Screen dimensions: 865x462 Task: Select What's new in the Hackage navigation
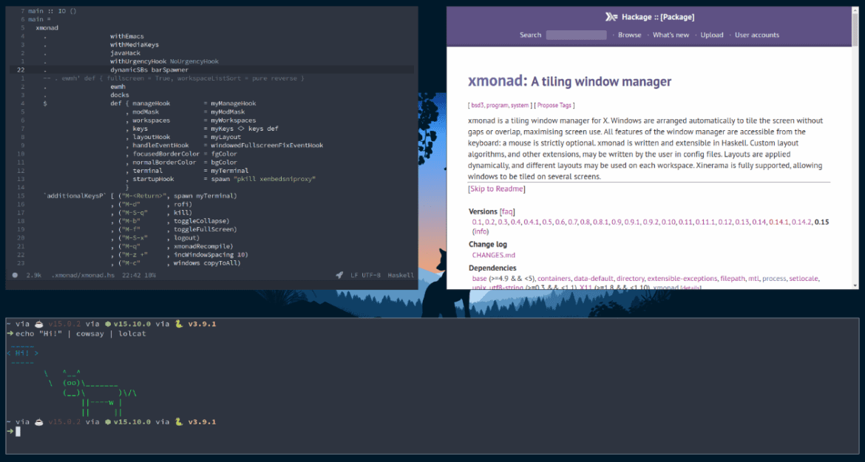click(671, 35)
